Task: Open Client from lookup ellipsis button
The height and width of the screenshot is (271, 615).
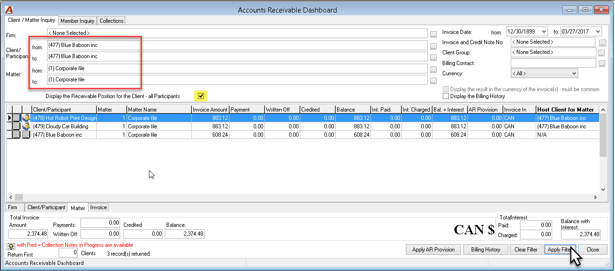Action: 433,46
